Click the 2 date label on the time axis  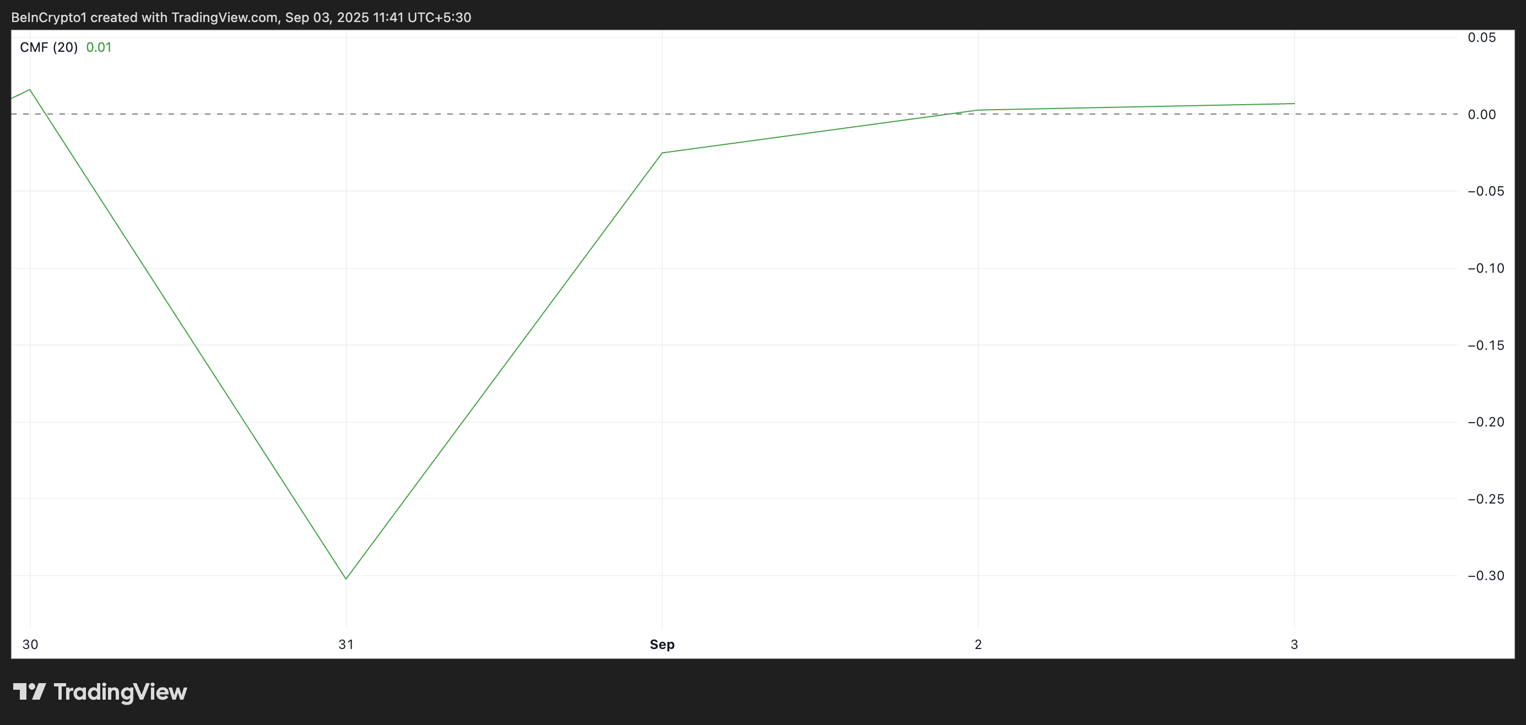978,645
